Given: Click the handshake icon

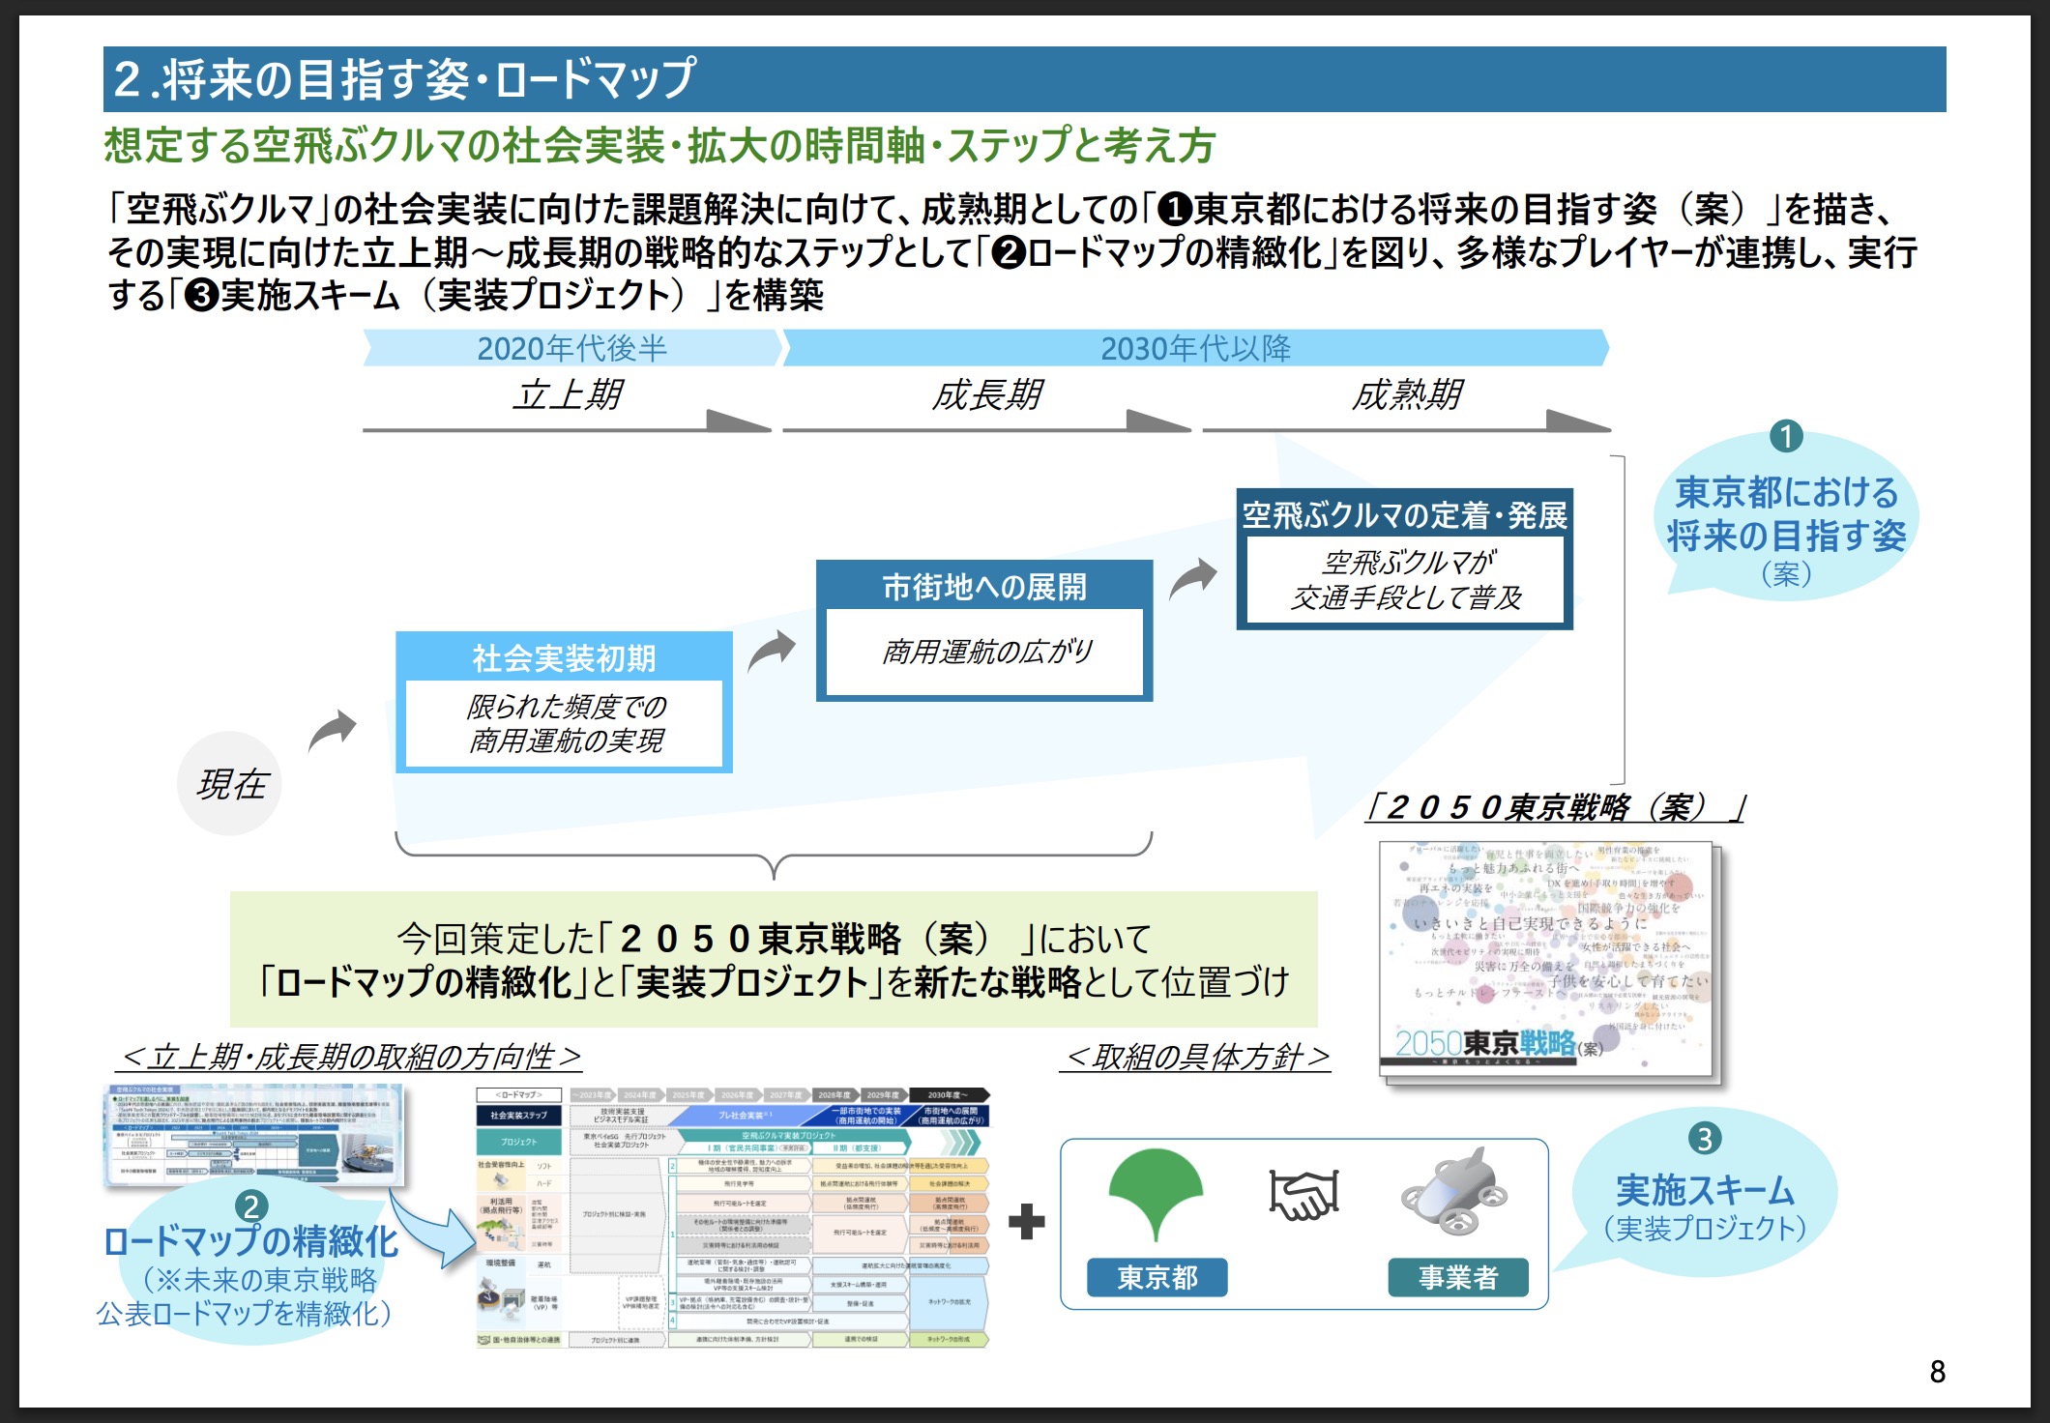Looking at the screenshot, I should coord(1304,1195).
